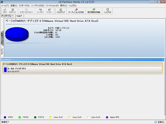Minimize the LB Partition Works window
This screenshot has width=166, height=124.
click(x=152, y=2)
